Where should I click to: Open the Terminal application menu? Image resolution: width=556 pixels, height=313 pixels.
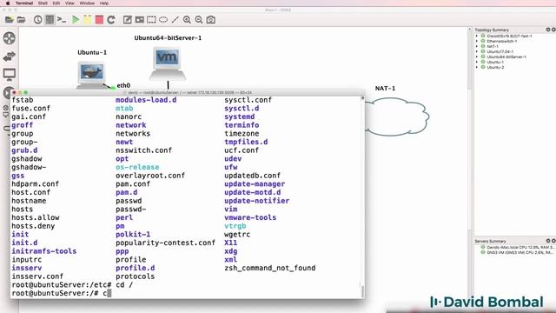pos(24,3)
